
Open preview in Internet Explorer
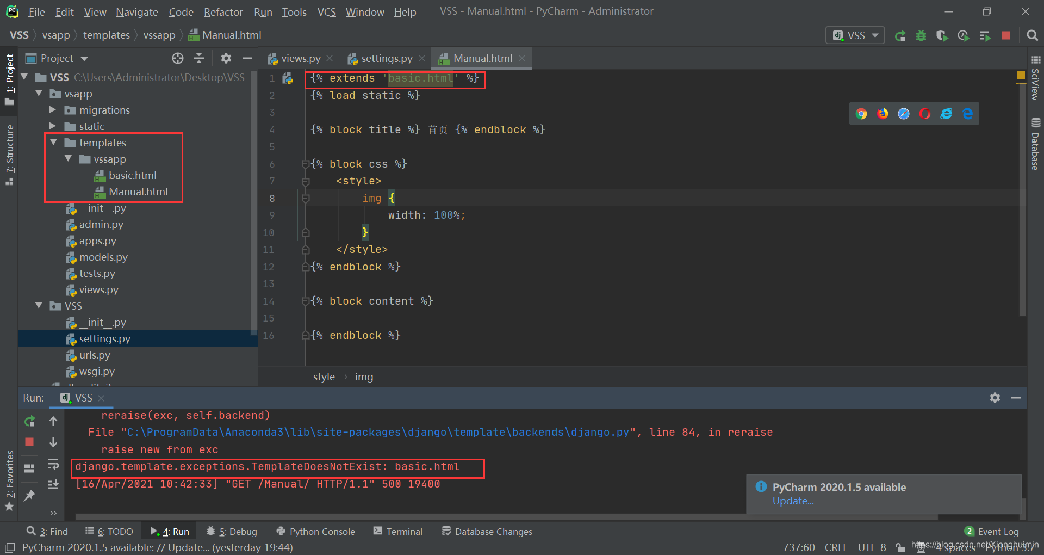(946, 114)
